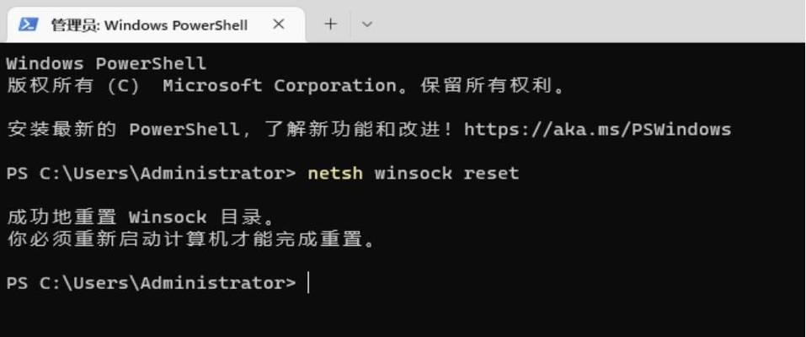This screenshot has height=337, width=806.
Task: Click the 你必须重新启动计算机 restart message line
Action: 192,239
